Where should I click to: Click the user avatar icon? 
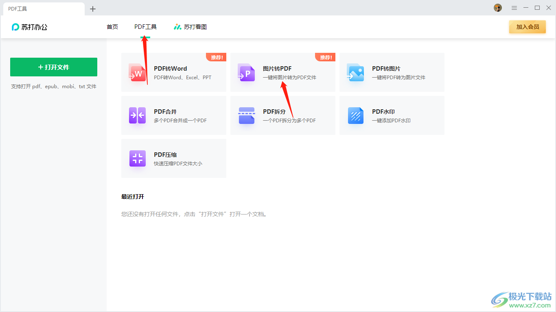498,8
